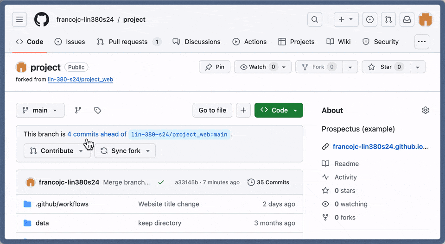
Task: Click the GitHub logo icon
Action: (x=42, y=19)
